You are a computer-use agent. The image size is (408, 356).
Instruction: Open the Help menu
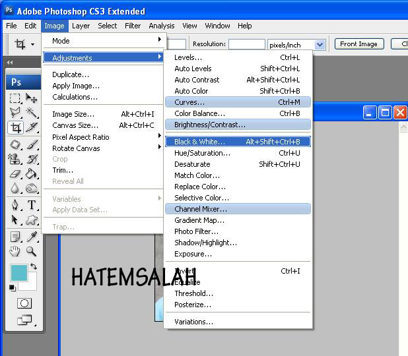(244, 26)
